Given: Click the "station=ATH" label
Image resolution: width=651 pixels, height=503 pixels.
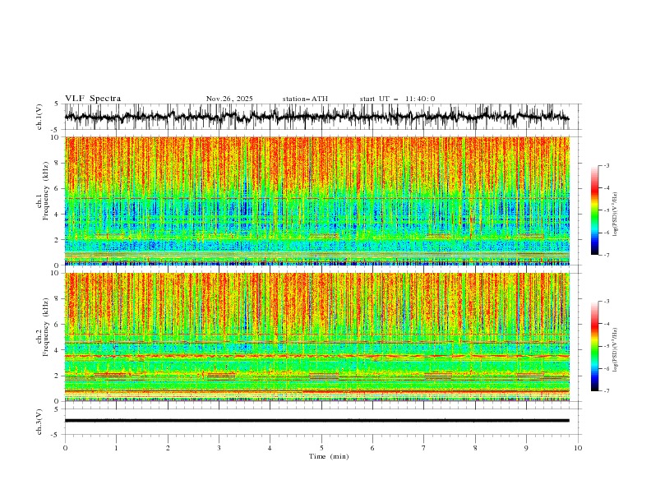Looking at the screenshot, I should point(305,99).
